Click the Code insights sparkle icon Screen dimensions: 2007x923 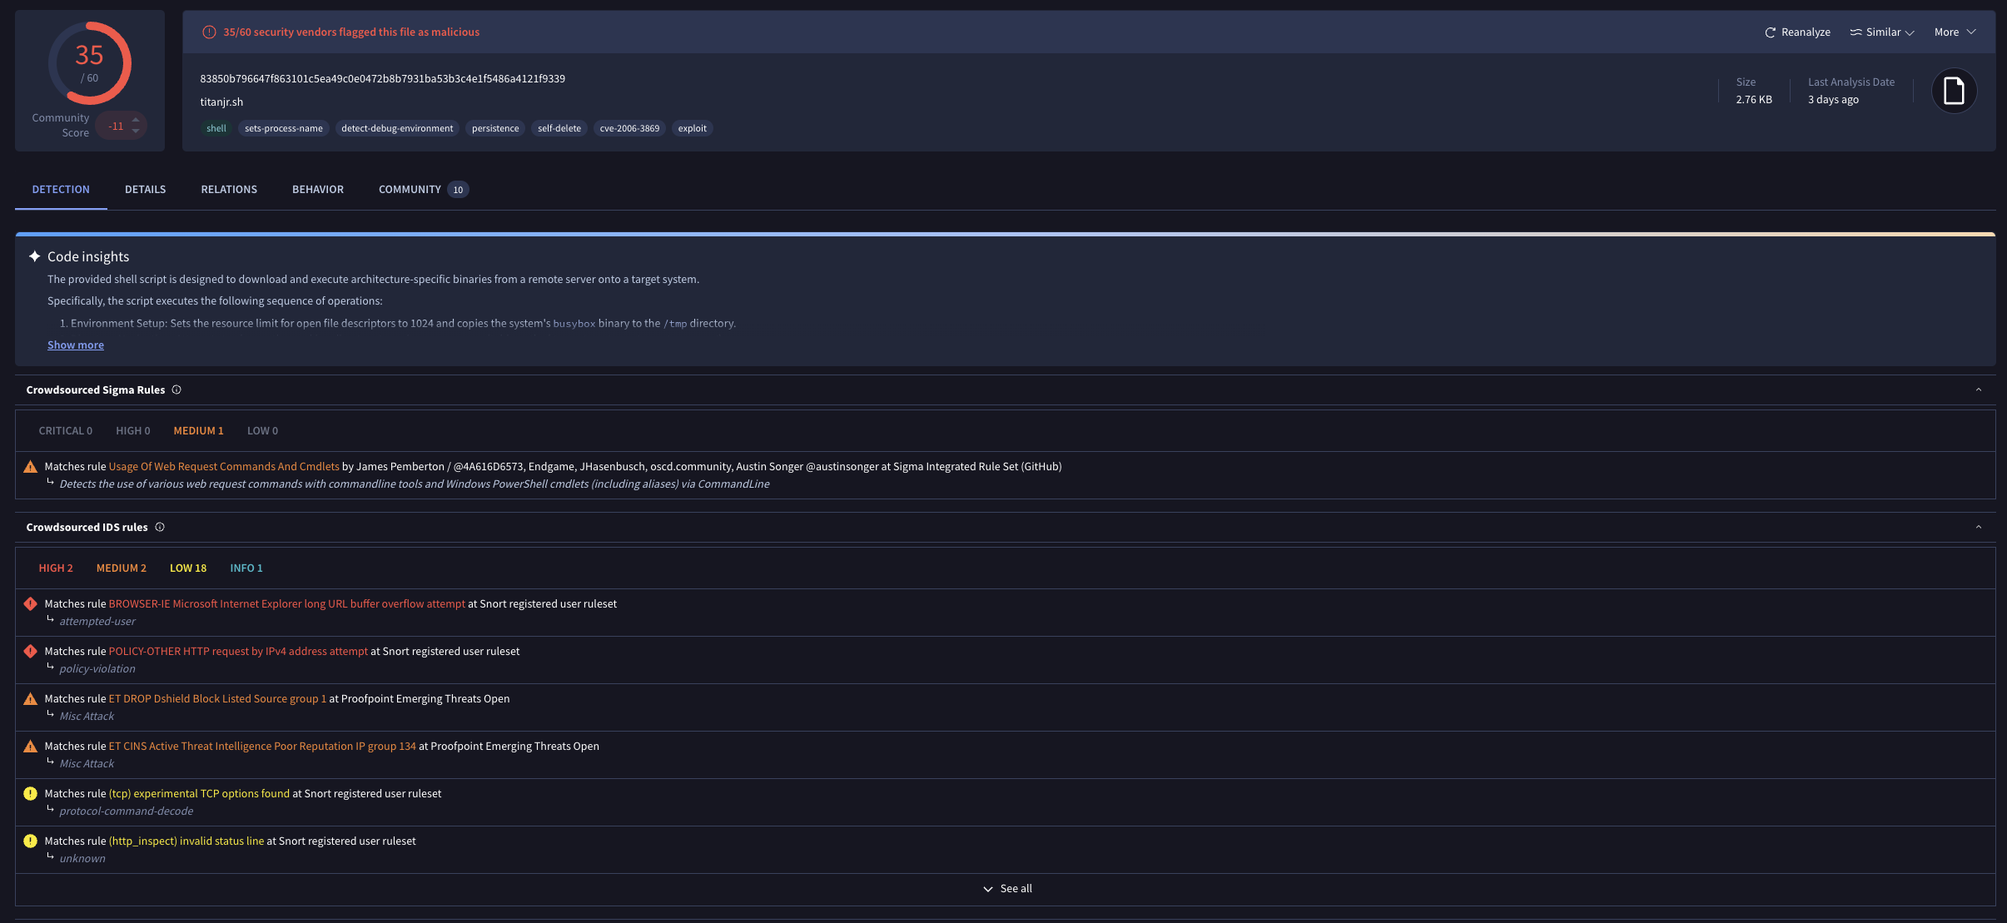point(34,256)
